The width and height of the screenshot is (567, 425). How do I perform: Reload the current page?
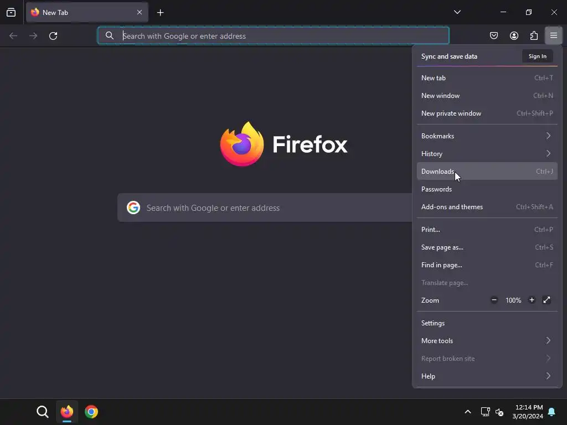click(53, 36)
